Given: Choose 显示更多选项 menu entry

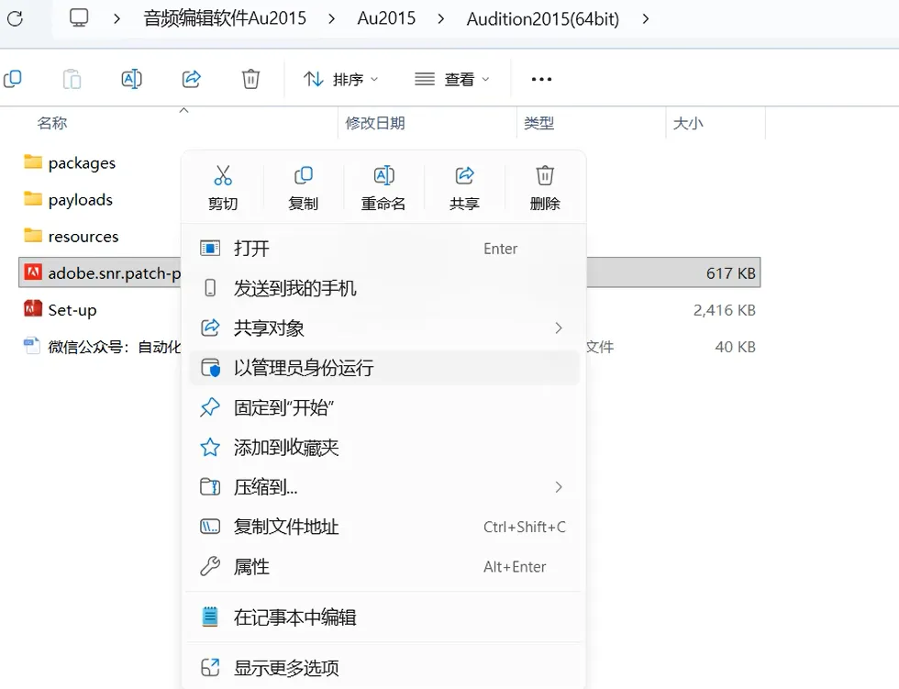Looking at the screenshot, I should click(x=384, y=667).
